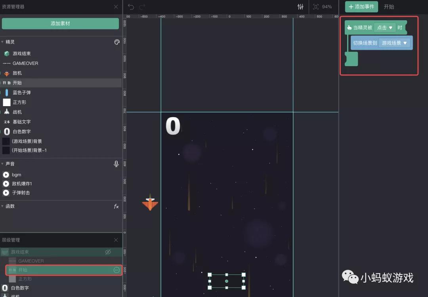Collapse the 声音 section
The width and height of the screenshot is (428, 297).
coord(2,164)
